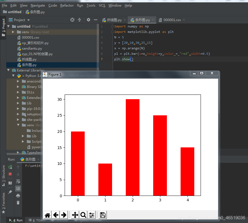The image size is (248, 223).
Task: Toggle the 2: Favorites side tool window
Action: 4,203
